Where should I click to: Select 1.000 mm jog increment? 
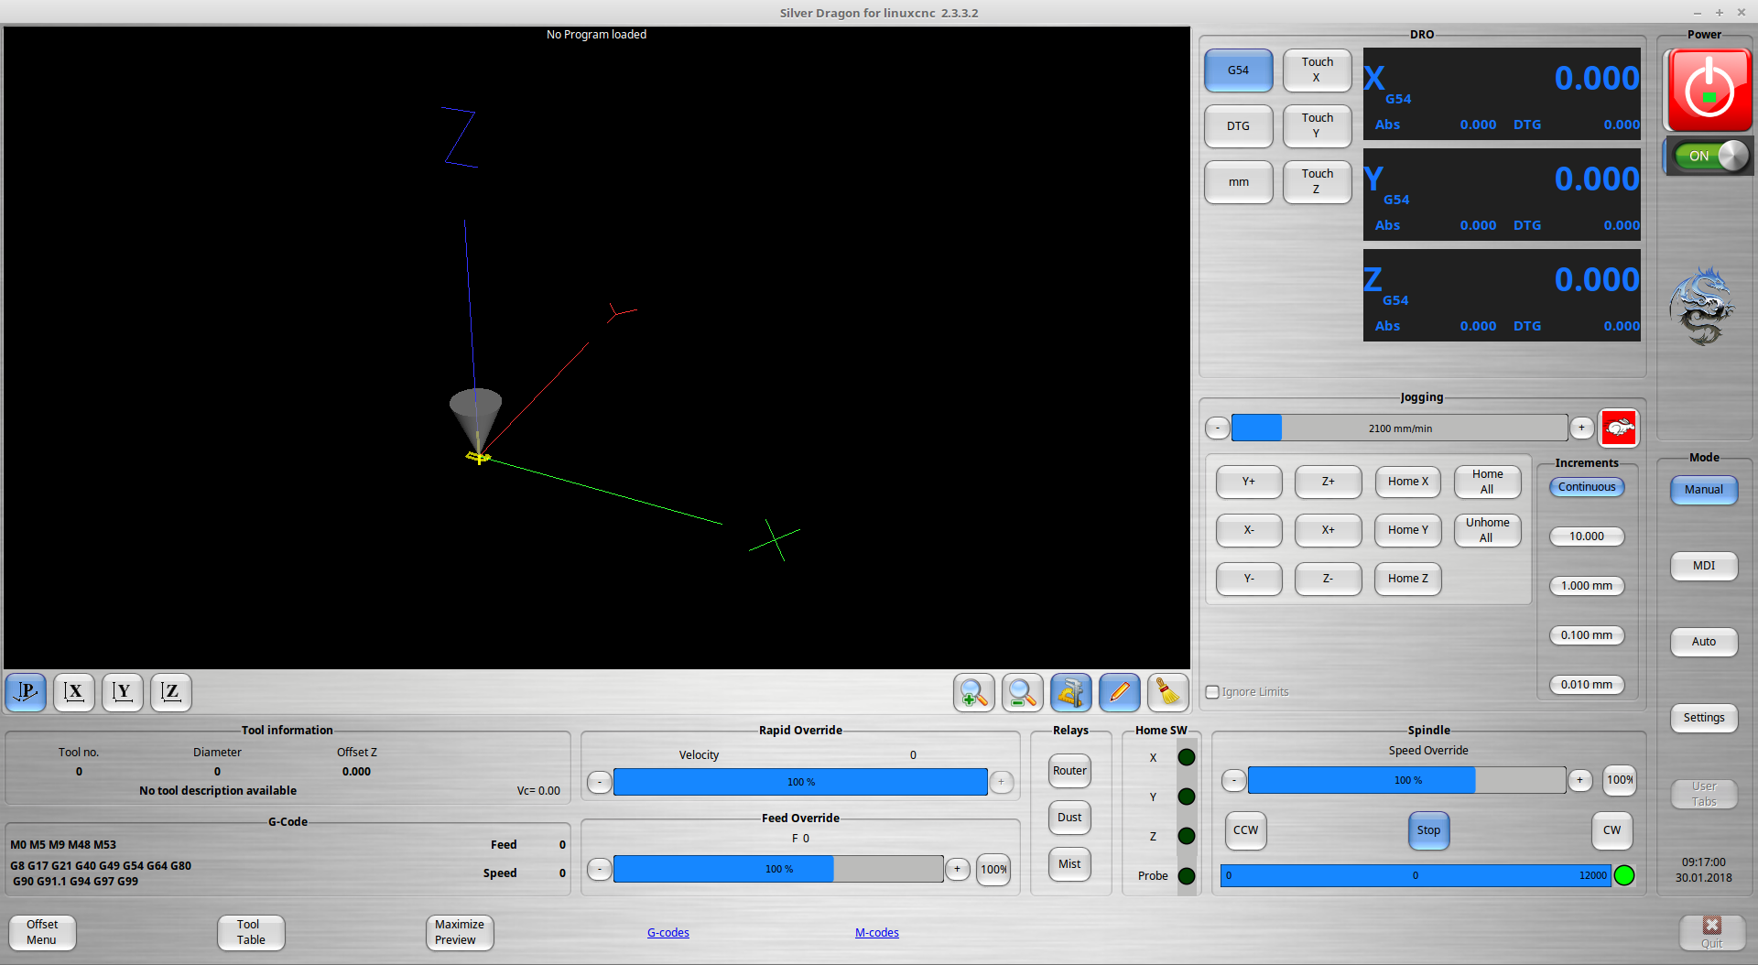click(x=1587, y=586)
